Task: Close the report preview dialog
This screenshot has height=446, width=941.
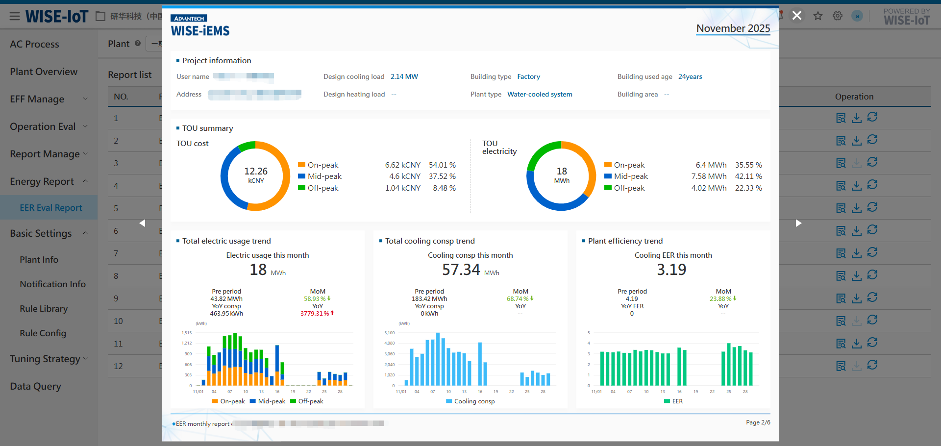Action: click(797, 16)
